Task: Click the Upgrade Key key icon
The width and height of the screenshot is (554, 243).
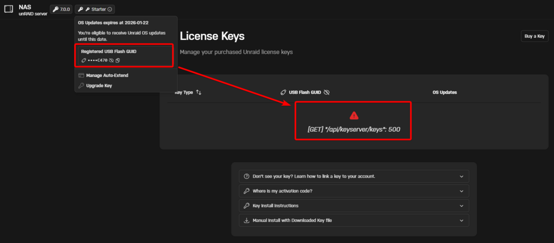Action: click(81, 85)
